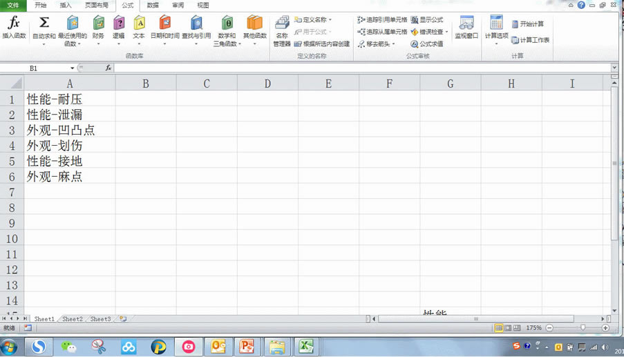Open the Text (文本) functions icon
The width and height of the screenshot is (624, 357).
[x=139, y=23]
